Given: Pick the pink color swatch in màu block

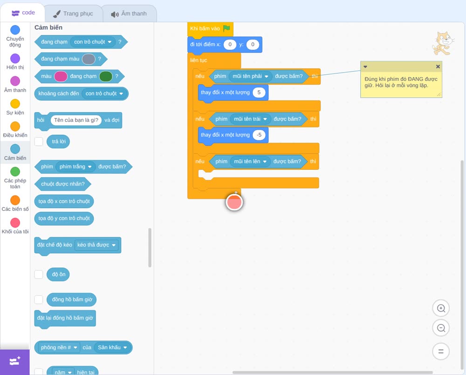Looking at the screenshot, I should click(x=61, y=76).
